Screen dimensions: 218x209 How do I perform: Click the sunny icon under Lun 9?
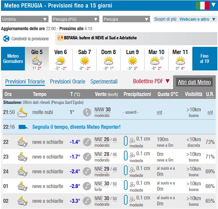[132, 61]
